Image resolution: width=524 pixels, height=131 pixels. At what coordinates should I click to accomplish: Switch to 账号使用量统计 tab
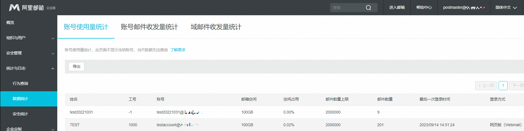(x=86, y=27)
